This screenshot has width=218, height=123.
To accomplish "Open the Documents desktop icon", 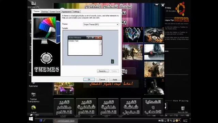I will click(x=33, y=4).
